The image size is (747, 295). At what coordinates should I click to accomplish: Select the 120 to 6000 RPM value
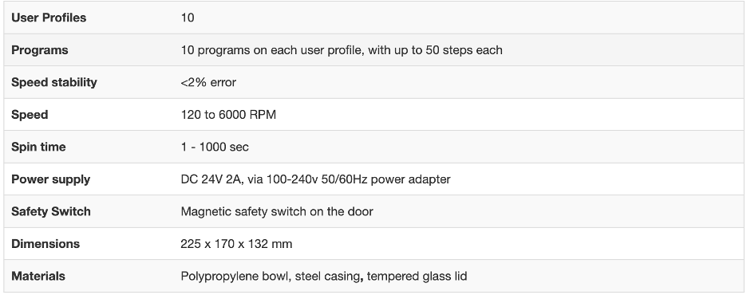pyautogui.click(x=228, y=115)
